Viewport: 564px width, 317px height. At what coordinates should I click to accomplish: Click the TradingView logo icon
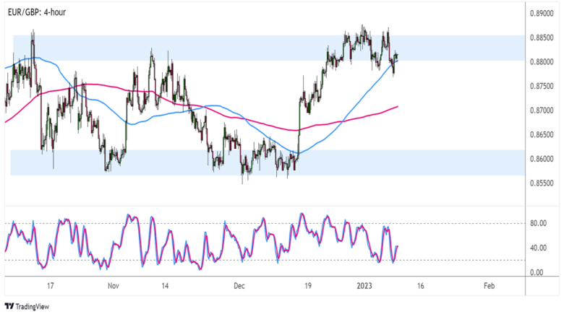[x=9, y=306]
